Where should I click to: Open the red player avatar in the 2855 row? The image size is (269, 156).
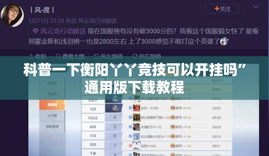tap(137, 108)
